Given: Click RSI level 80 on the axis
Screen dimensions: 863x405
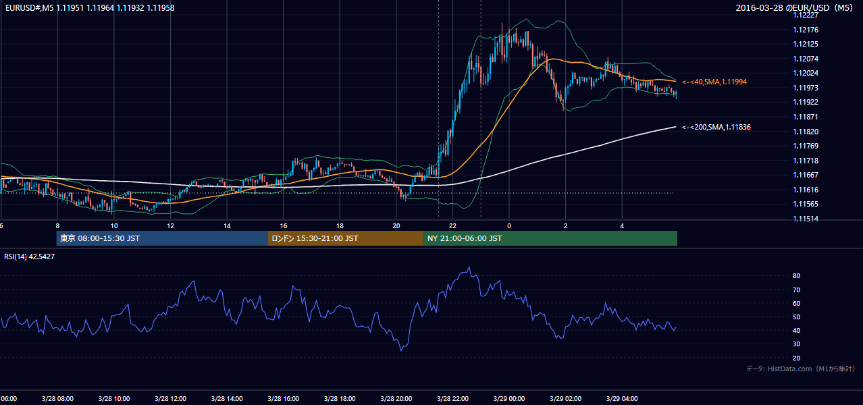Looking at the screenshot, I should click(796, 276).
